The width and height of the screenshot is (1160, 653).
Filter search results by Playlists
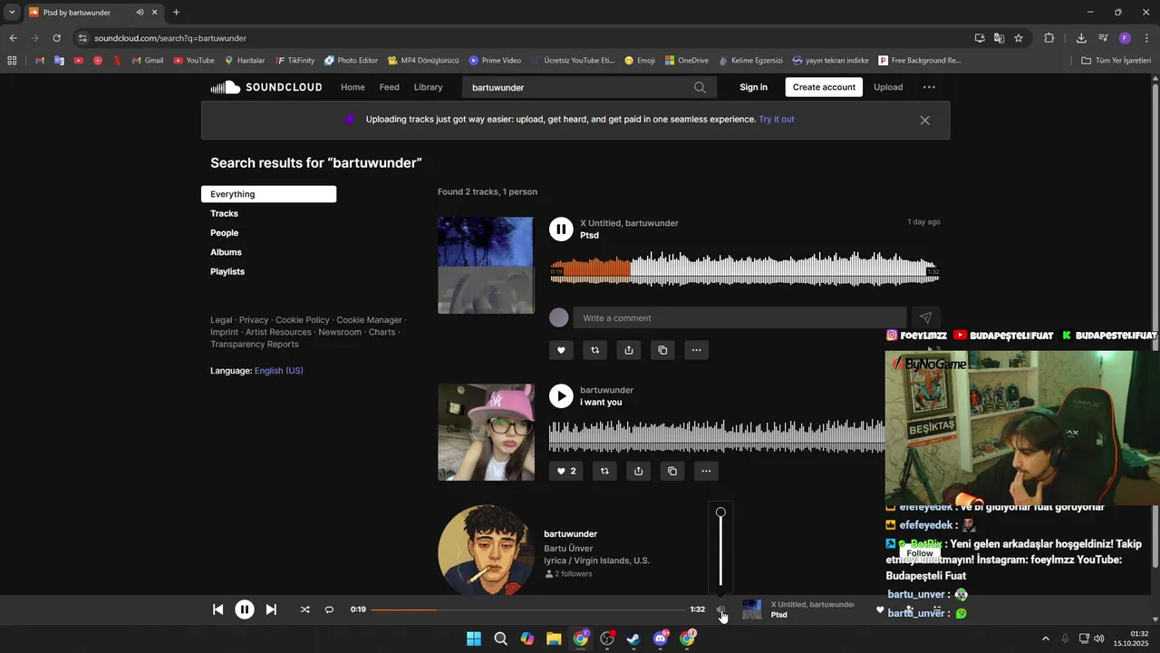tap(227, 271)
